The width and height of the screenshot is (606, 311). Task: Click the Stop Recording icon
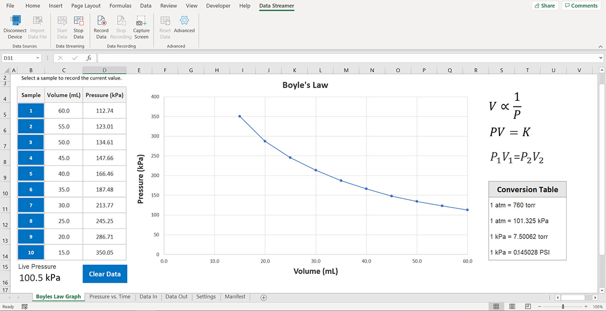pos(121,21)
